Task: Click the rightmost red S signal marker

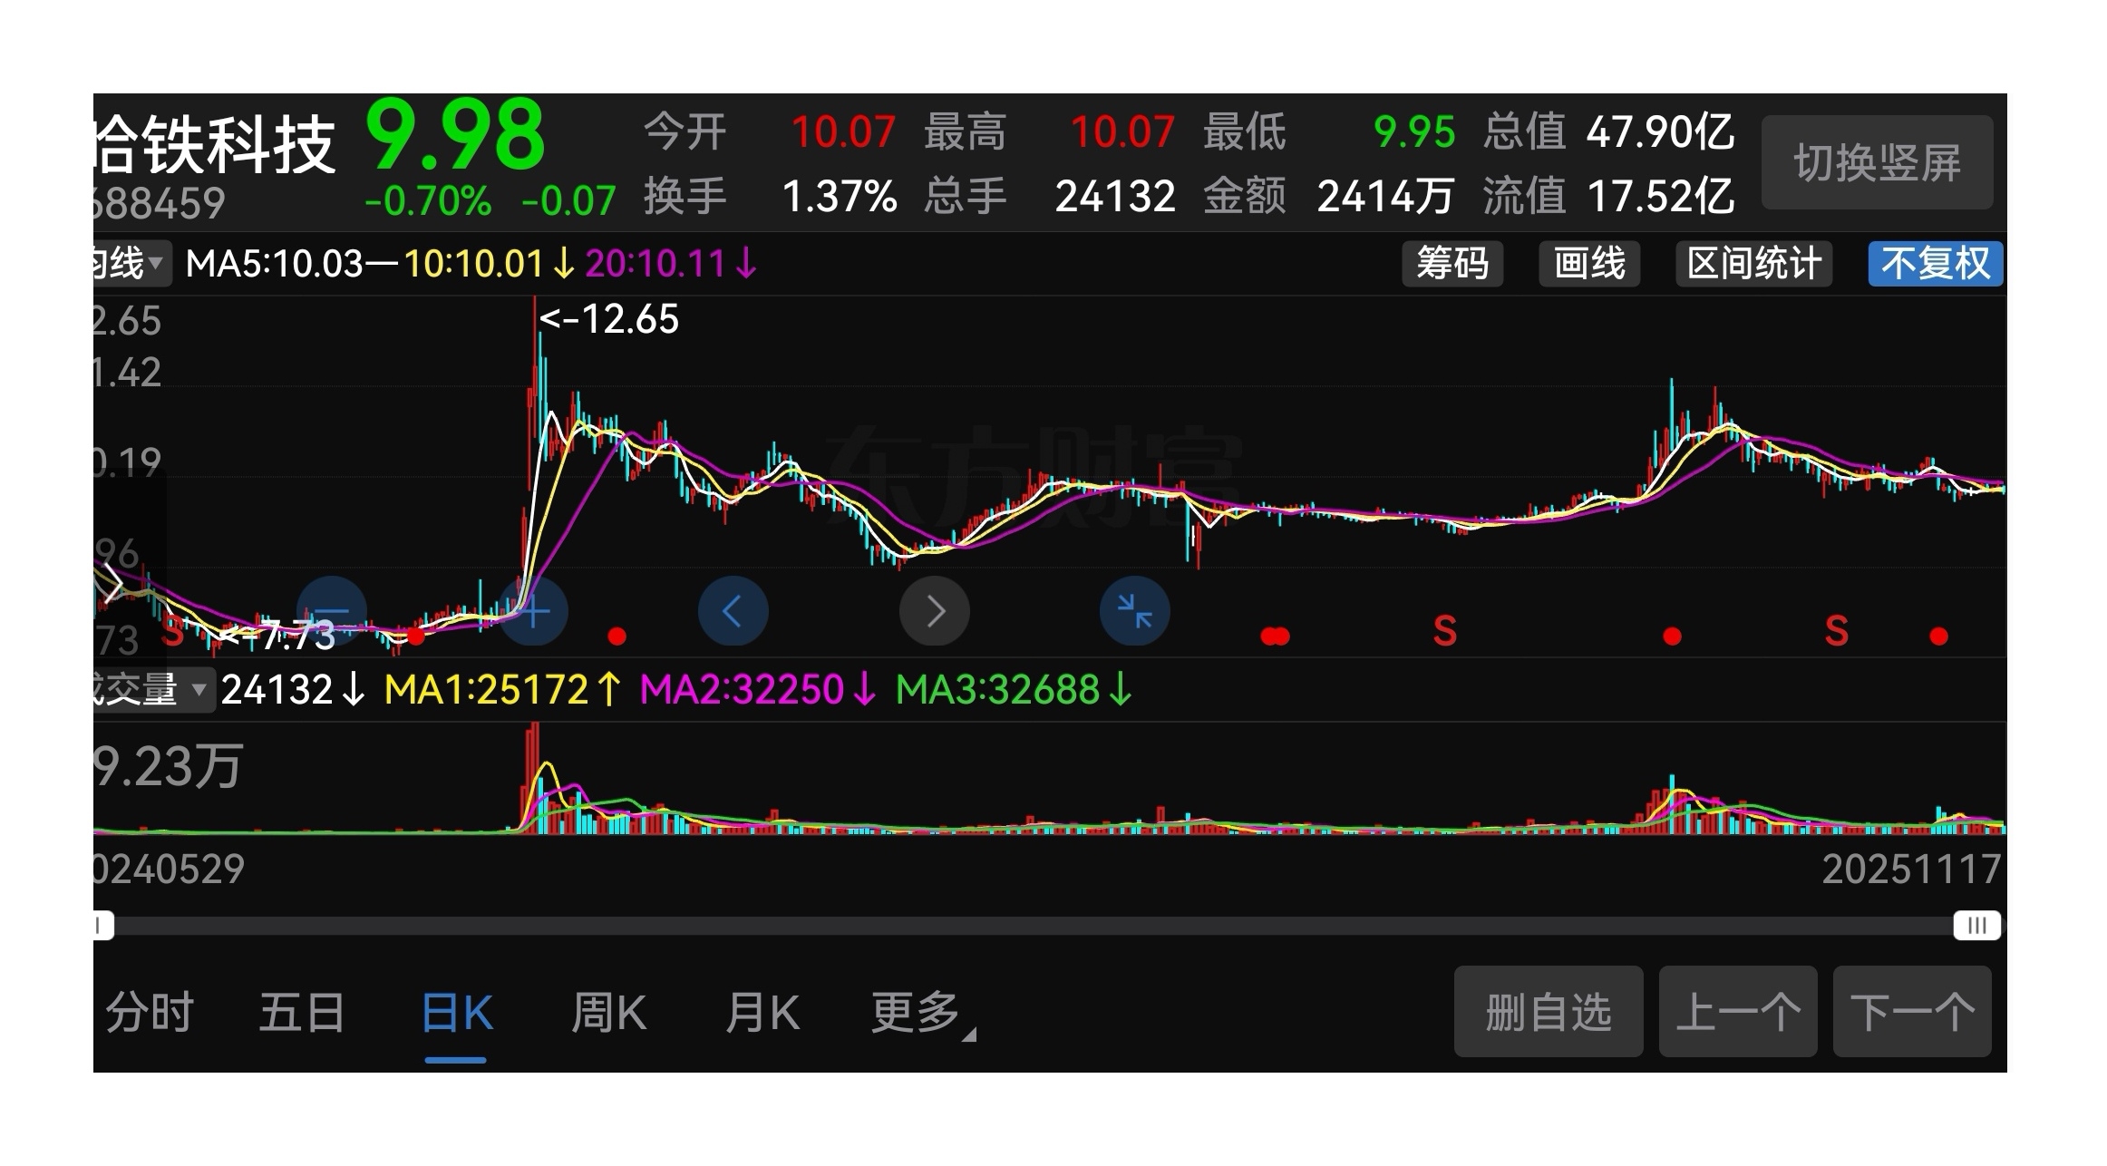Action: (x=1836, y=631)
